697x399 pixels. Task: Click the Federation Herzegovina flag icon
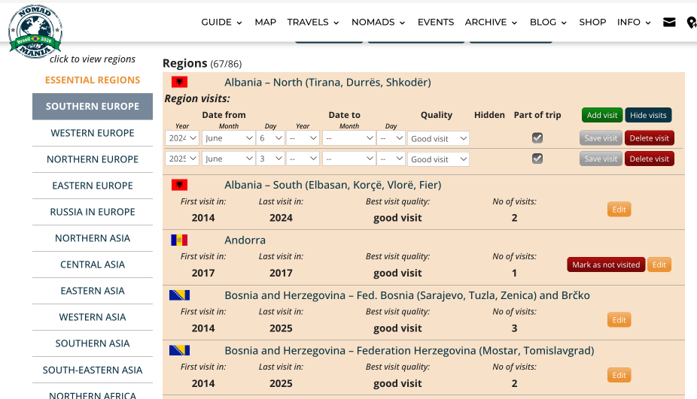[179, 351]
